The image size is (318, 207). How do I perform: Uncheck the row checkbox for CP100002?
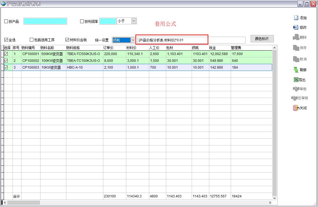point(6,61)
